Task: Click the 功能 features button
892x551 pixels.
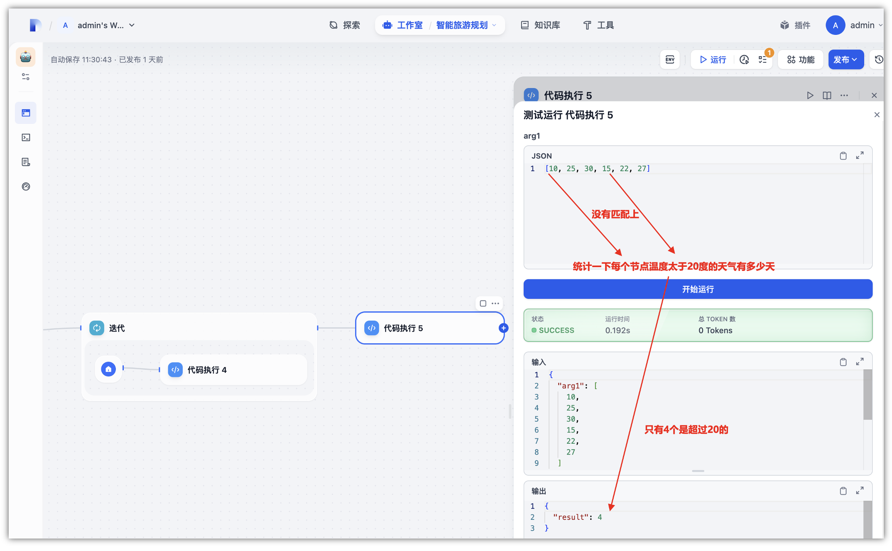Action: coord(801,60)
